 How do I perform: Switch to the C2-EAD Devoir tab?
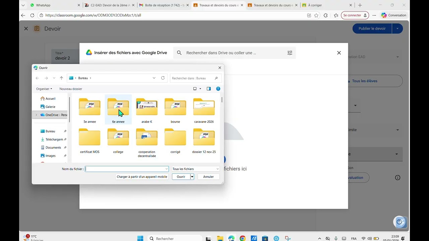pos(109,5)
